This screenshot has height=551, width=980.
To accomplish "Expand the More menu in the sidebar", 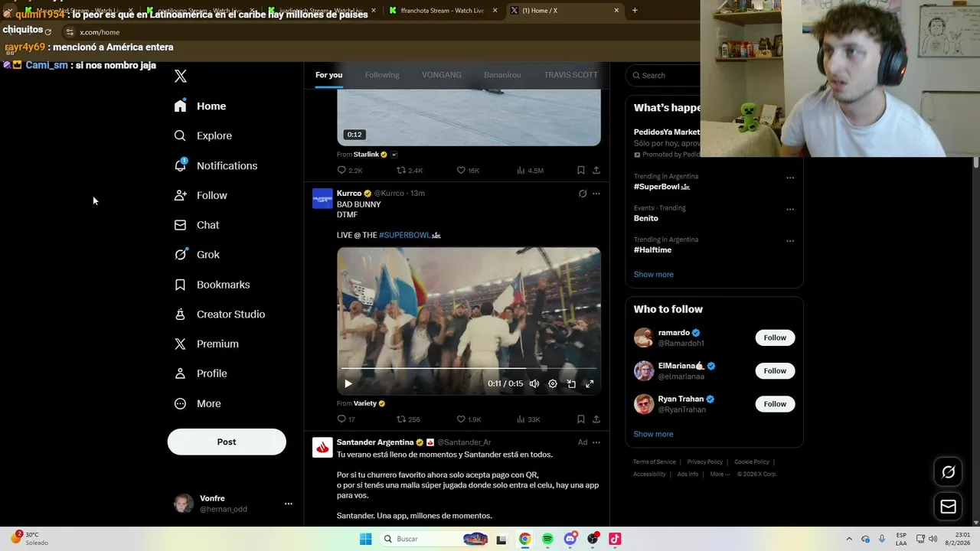I will click(x=198, y=403).
